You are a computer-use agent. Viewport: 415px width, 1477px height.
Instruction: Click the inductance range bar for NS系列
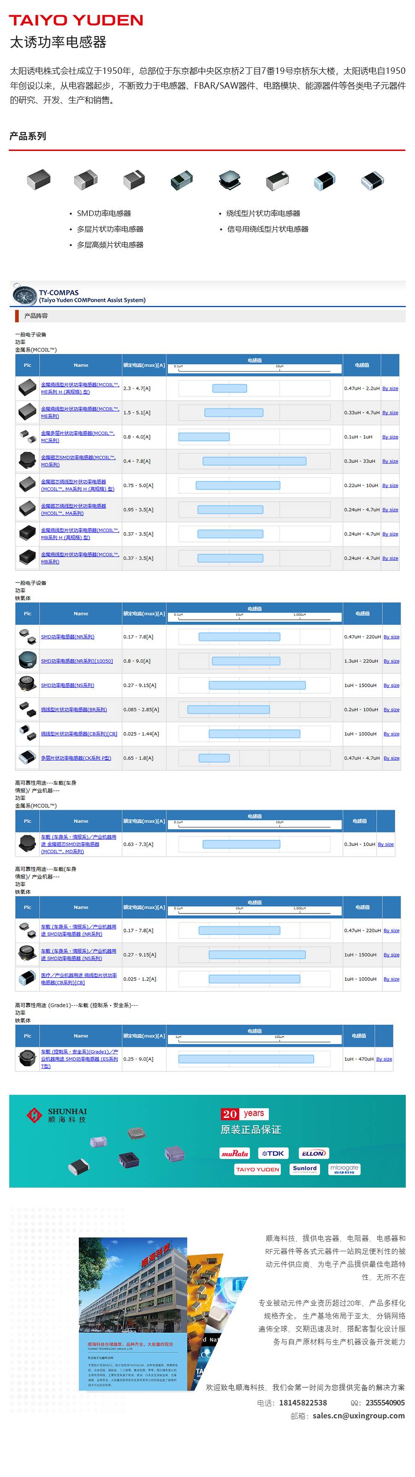(x=257, y=685)
